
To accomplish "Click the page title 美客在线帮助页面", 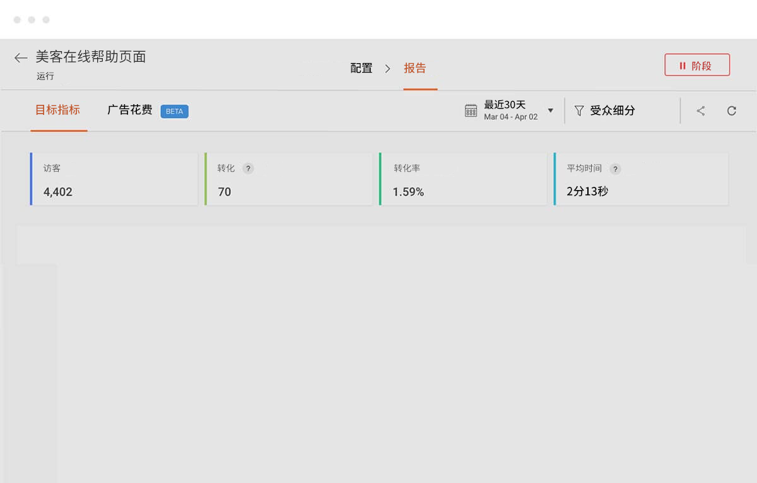I will tap(91, 57).
